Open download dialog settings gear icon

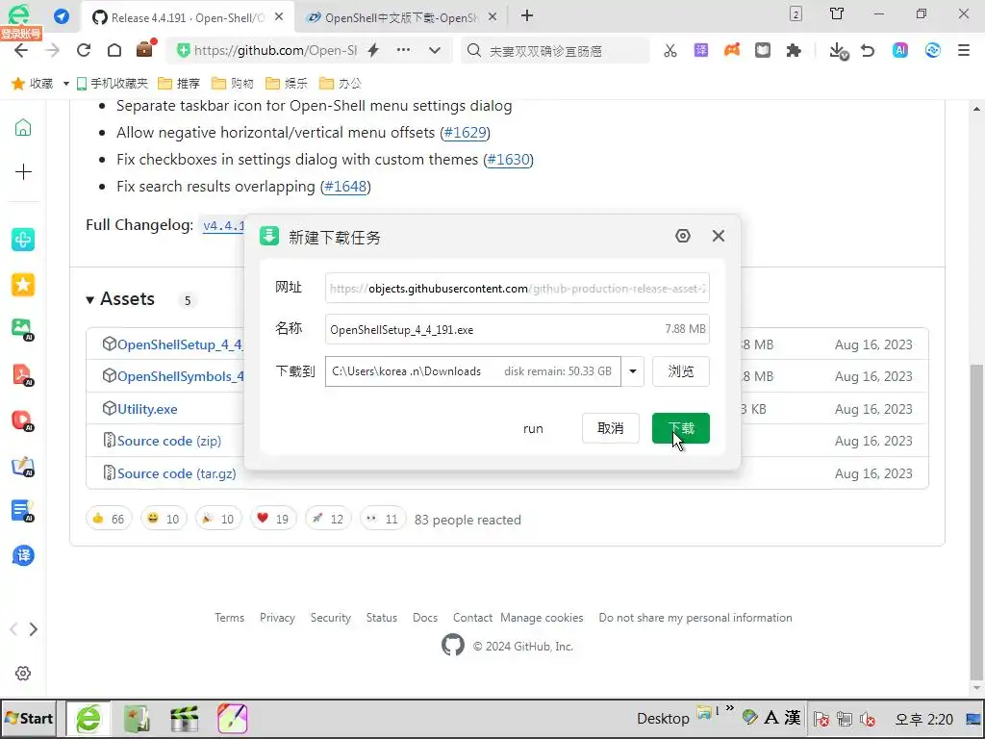(683, 236)
